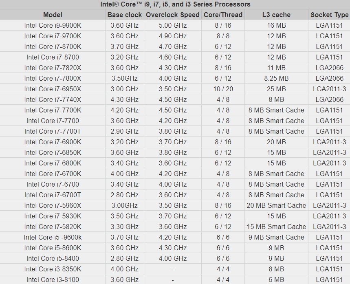Select the 'Intel Core i9-9900K' model cell
Screen dimensions: 350x284
(53, 25)
